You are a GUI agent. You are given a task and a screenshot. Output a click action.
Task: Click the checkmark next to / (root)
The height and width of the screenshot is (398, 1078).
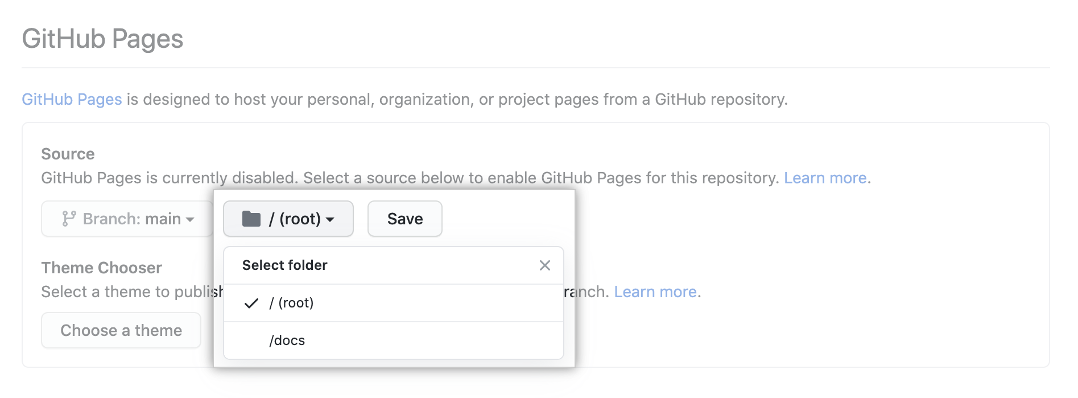coord(251,303)
